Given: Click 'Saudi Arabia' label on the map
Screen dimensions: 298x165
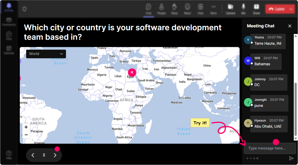Looking at the screenshot, I should point(146,81).
